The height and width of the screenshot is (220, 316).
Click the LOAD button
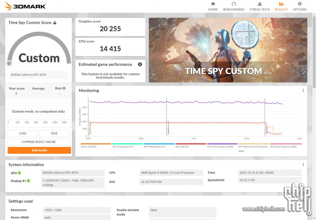click(23, 133)
